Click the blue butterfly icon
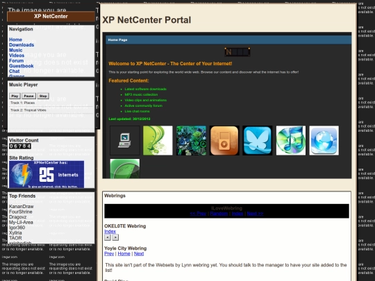Viewport: 375px width, 281px height. tap(258, 140)
